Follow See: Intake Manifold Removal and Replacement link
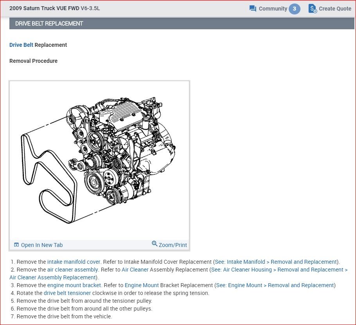This screenshot has width=356, height=325. pos(276,262)
